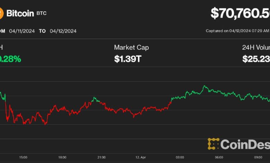Click the $1.39T market cap value

tap(127, 59)
